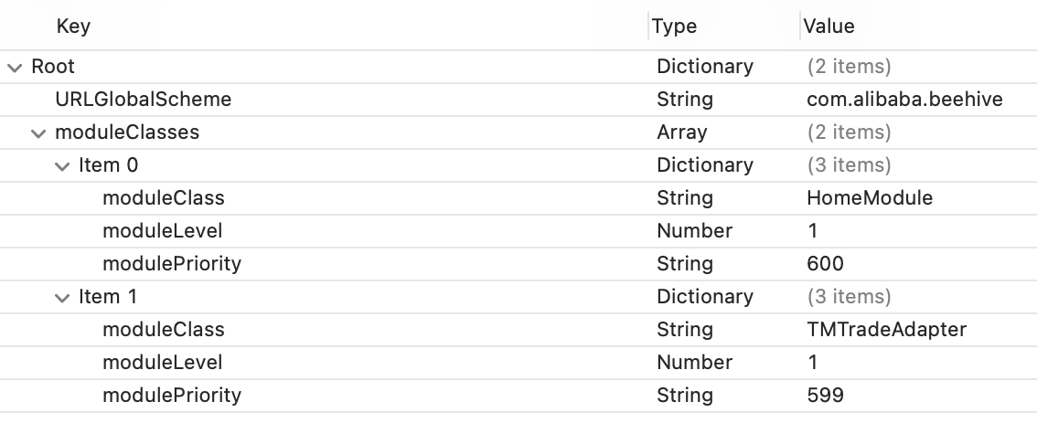Select modulePriority key under Item 1
The image size is (1037, 444).
pyautogui.click(x=171, y=396)
